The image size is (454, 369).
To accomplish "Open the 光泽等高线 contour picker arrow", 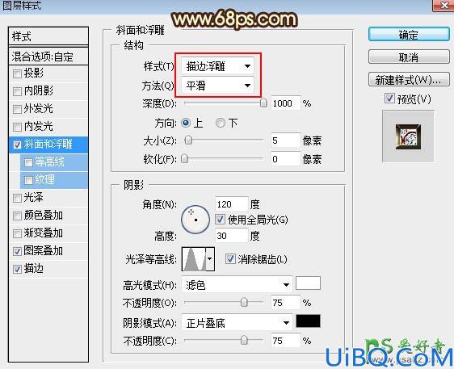I will [210, 259].
